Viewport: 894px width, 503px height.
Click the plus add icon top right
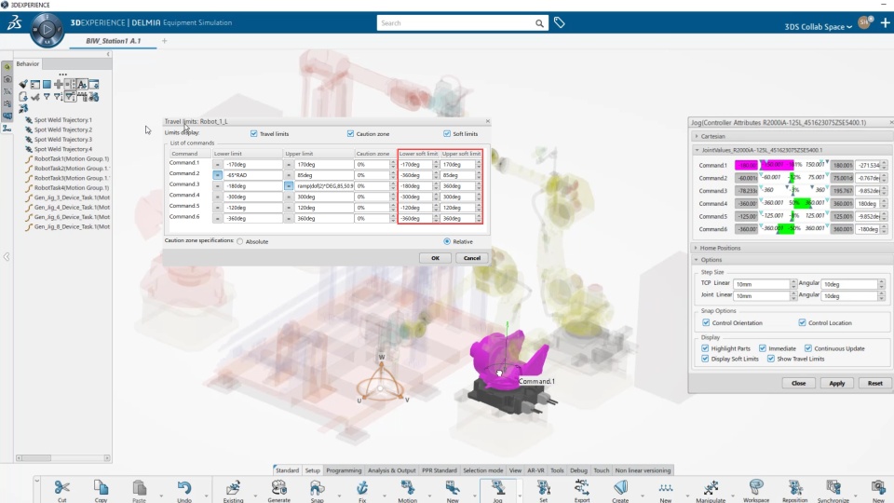click(885, 22)
